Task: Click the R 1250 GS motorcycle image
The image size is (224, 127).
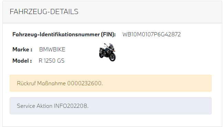Action: [108, 52]
